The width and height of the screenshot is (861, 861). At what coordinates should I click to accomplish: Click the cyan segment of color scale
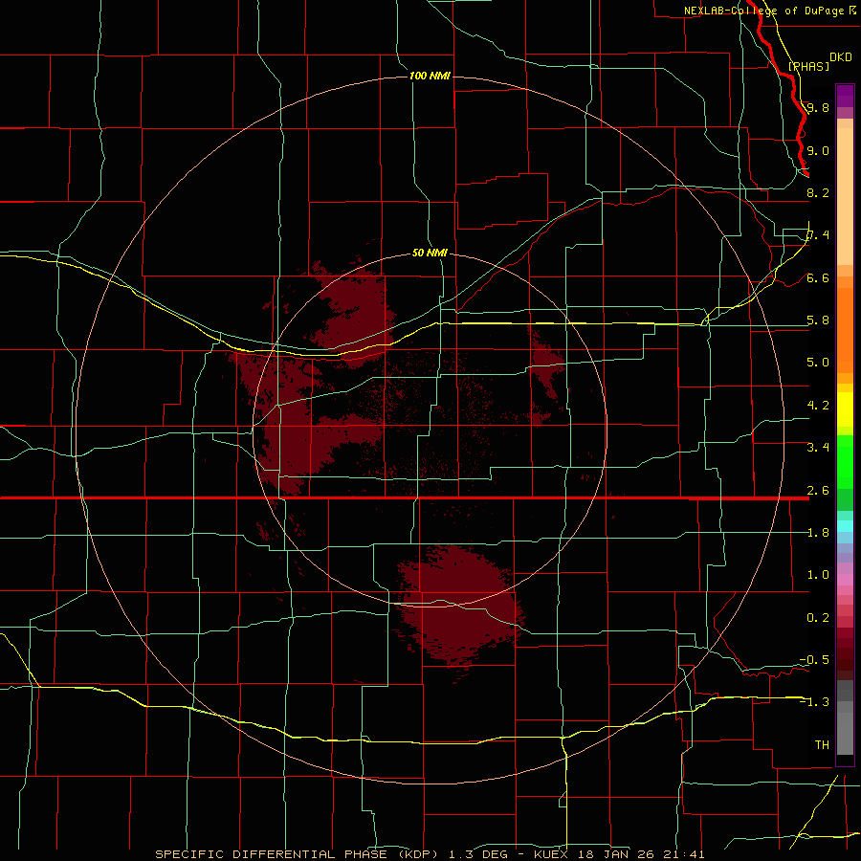point(845,526)
